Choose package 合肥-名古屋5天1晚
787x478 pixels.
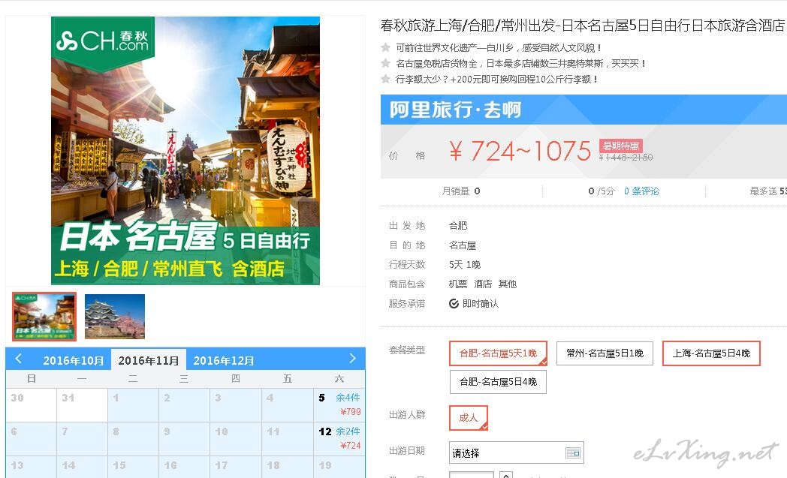498,353
